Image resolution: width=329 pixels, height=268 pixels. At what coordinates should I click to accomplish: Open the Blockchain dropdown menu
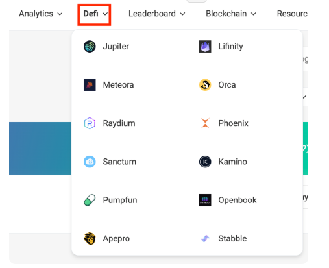pos(231,14)
